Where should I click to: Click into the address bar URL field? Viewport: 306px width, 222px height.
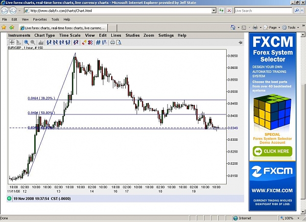pos(118,11)
